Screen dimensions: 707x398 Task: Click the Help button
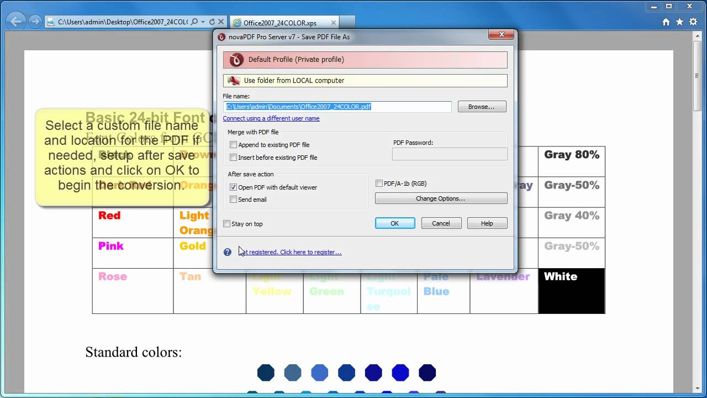487,223
